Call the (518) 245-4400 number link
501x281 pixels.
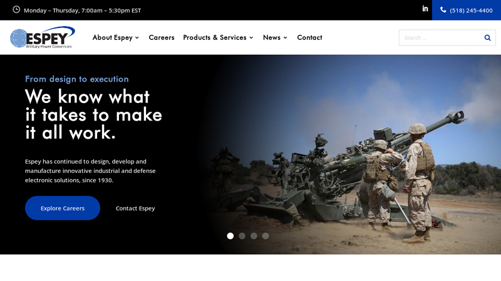(471, 10)
